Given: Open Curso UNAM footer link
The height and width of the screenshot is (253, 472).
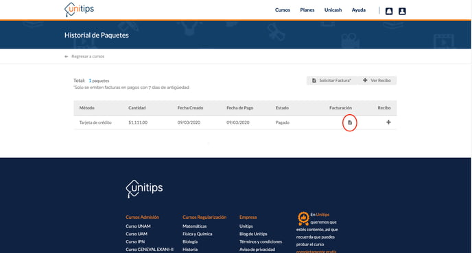Looking at the screenshot, I should [x=138, y=226].
